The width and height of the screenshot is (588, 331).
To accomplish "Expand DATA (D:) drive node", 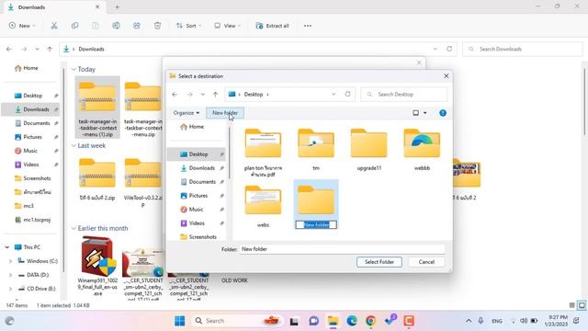I will pyautogui.click(x=10, y=275).
